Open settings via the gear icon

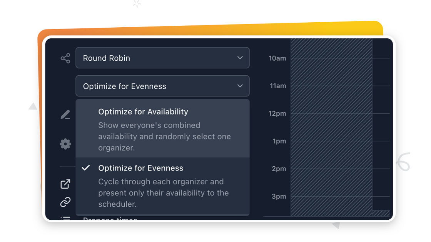tap(65, 144)
